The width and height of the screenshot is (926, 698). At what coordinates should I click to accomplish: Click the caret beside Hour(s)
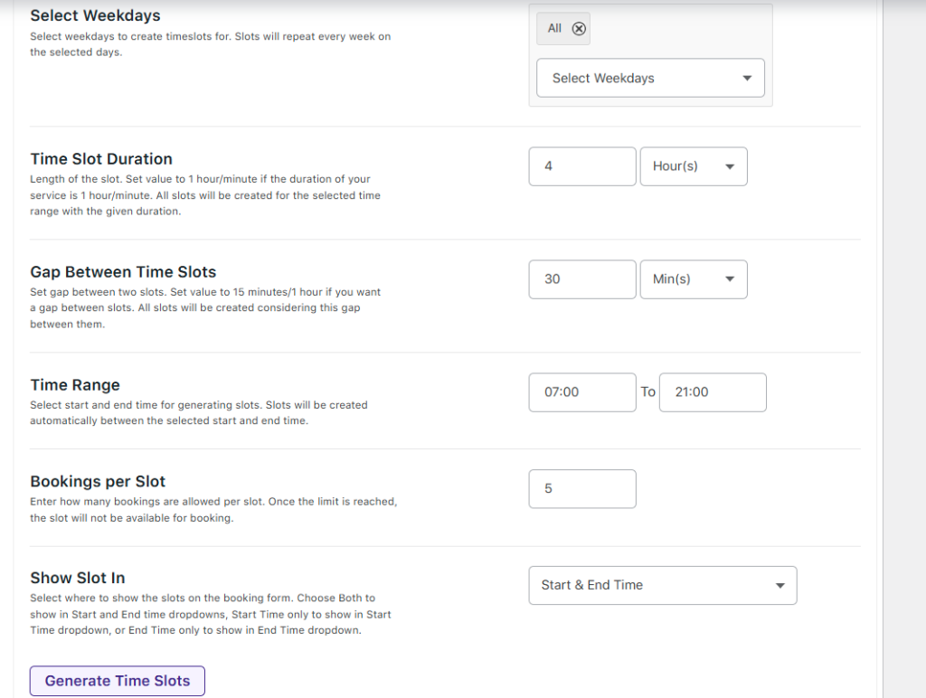pos(730,167)
